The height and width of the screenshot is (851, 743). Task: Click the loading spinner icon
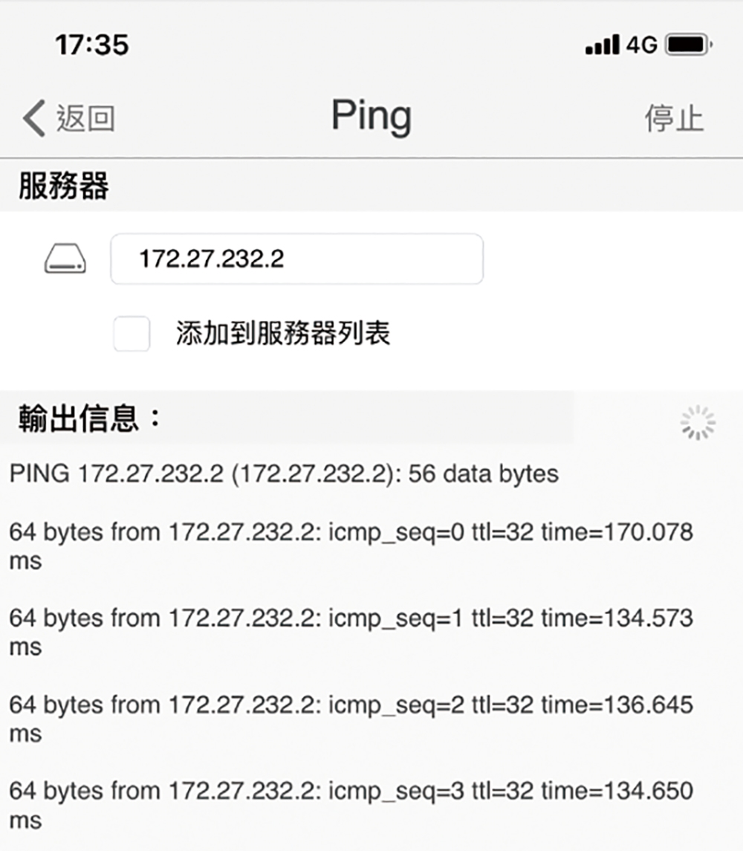point(698,422)
